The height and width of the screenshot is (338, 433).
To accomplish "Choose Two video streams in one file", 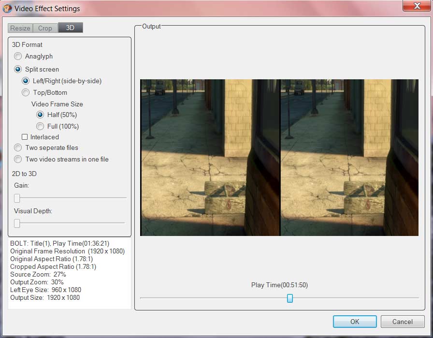I will pyautogui.click(x=18, y=160).
